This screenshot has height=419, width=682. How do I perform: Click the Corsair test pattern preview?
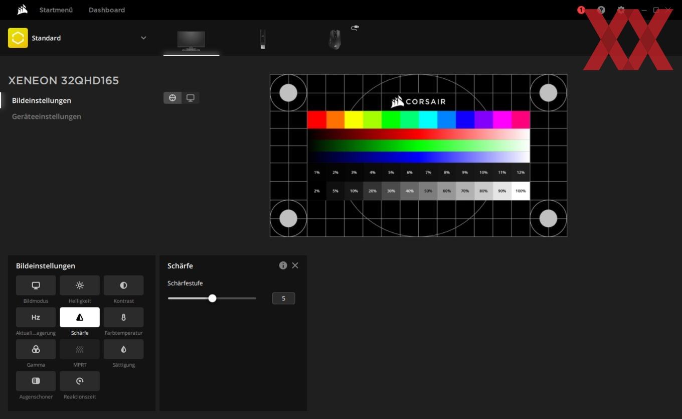pos(418,156)
